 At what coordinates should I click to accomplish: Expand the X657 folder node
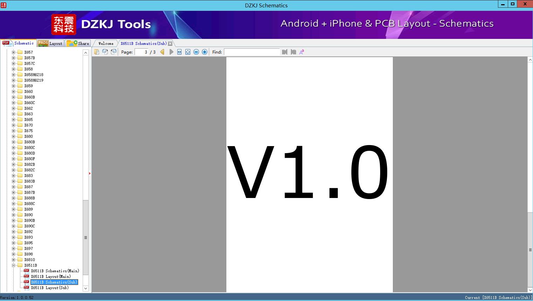14,52
